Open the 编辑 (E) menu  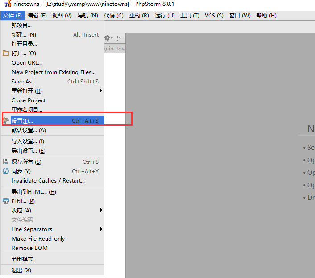coord(37,16)
